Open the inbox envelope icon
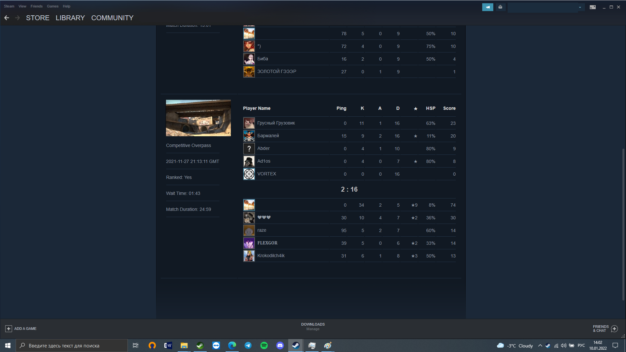 (x=500, y=7)
